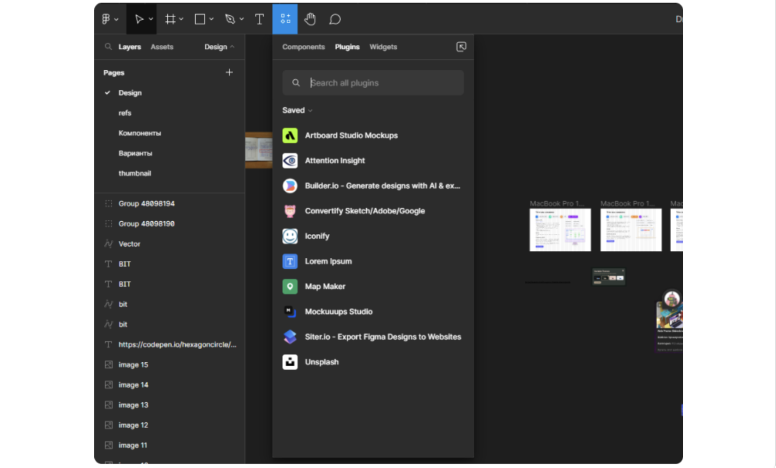This screenshot has height=468, width=776.
Task: Click the Siter.io plugin icon
Action: point(290,337)
